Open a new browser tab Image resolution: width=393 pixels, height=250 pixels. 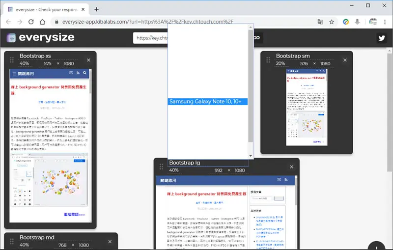[x=96, y=9]
